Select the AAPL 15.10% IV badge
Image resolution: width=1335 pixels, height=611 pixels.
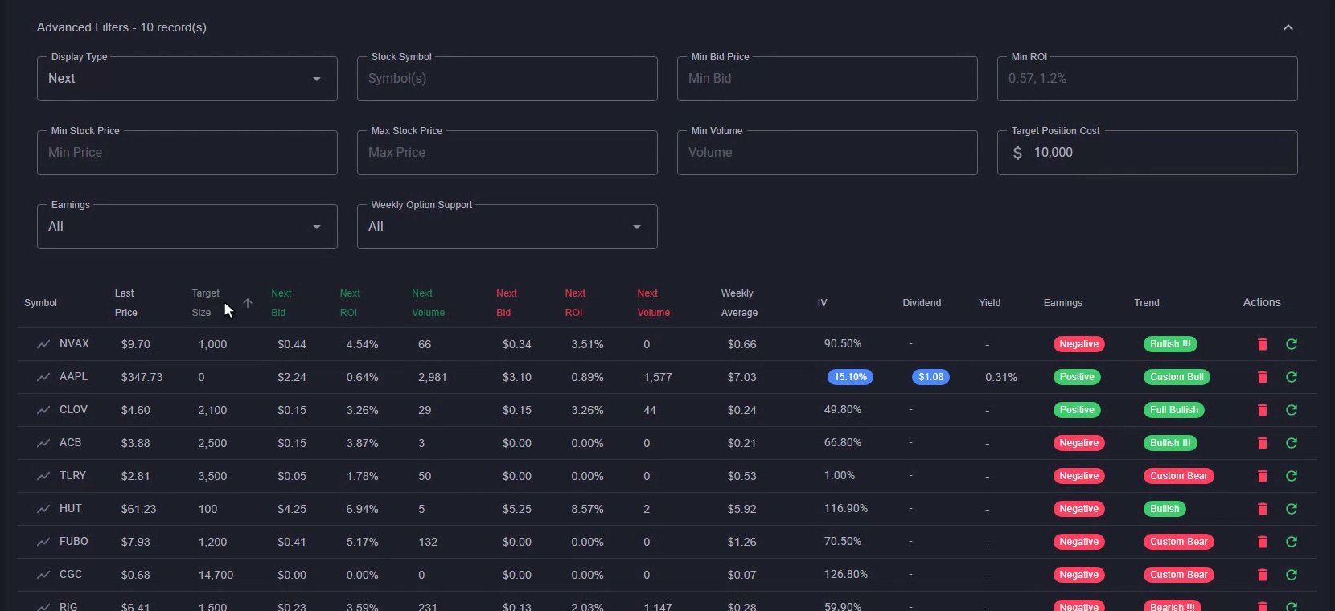[x=850, y=377]
